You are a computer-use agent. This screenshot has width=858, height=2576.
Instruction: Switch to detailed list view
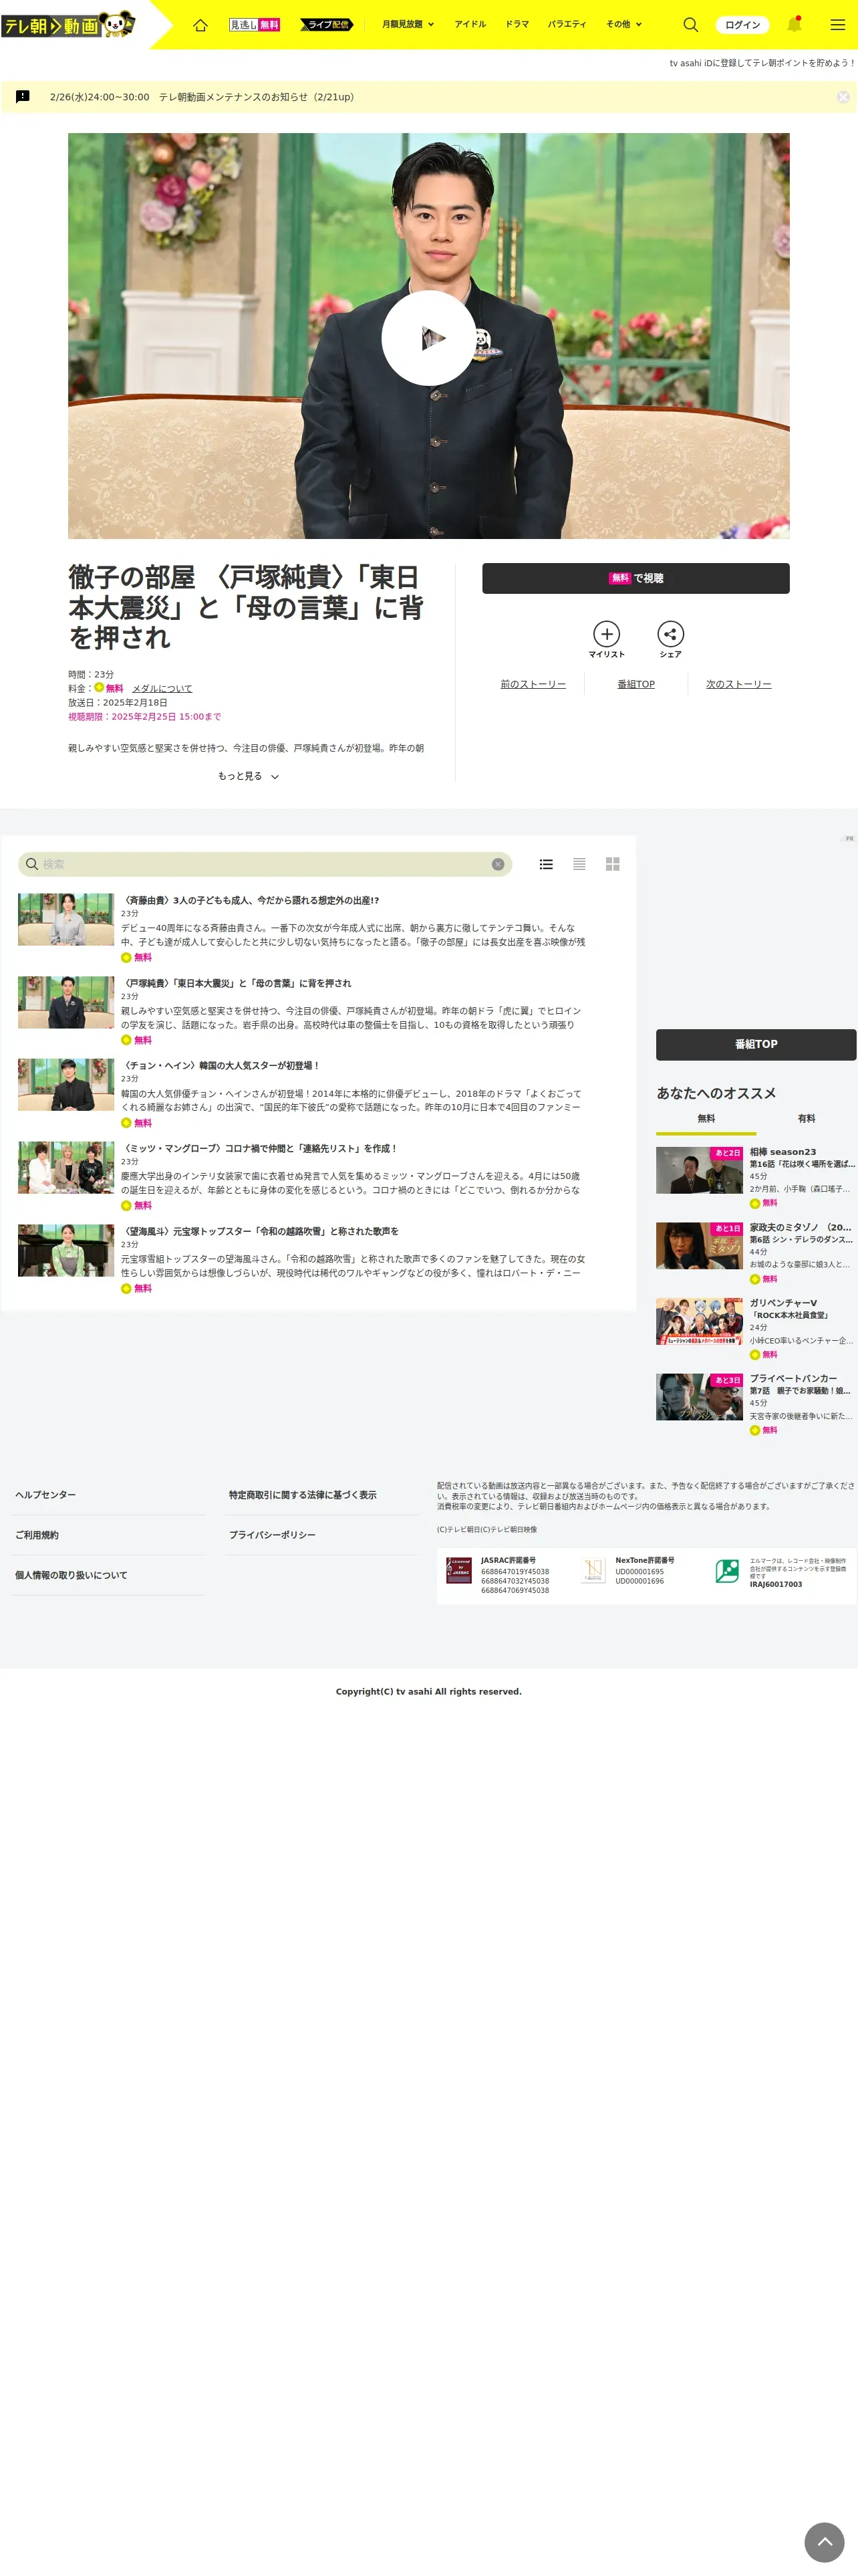547,864
